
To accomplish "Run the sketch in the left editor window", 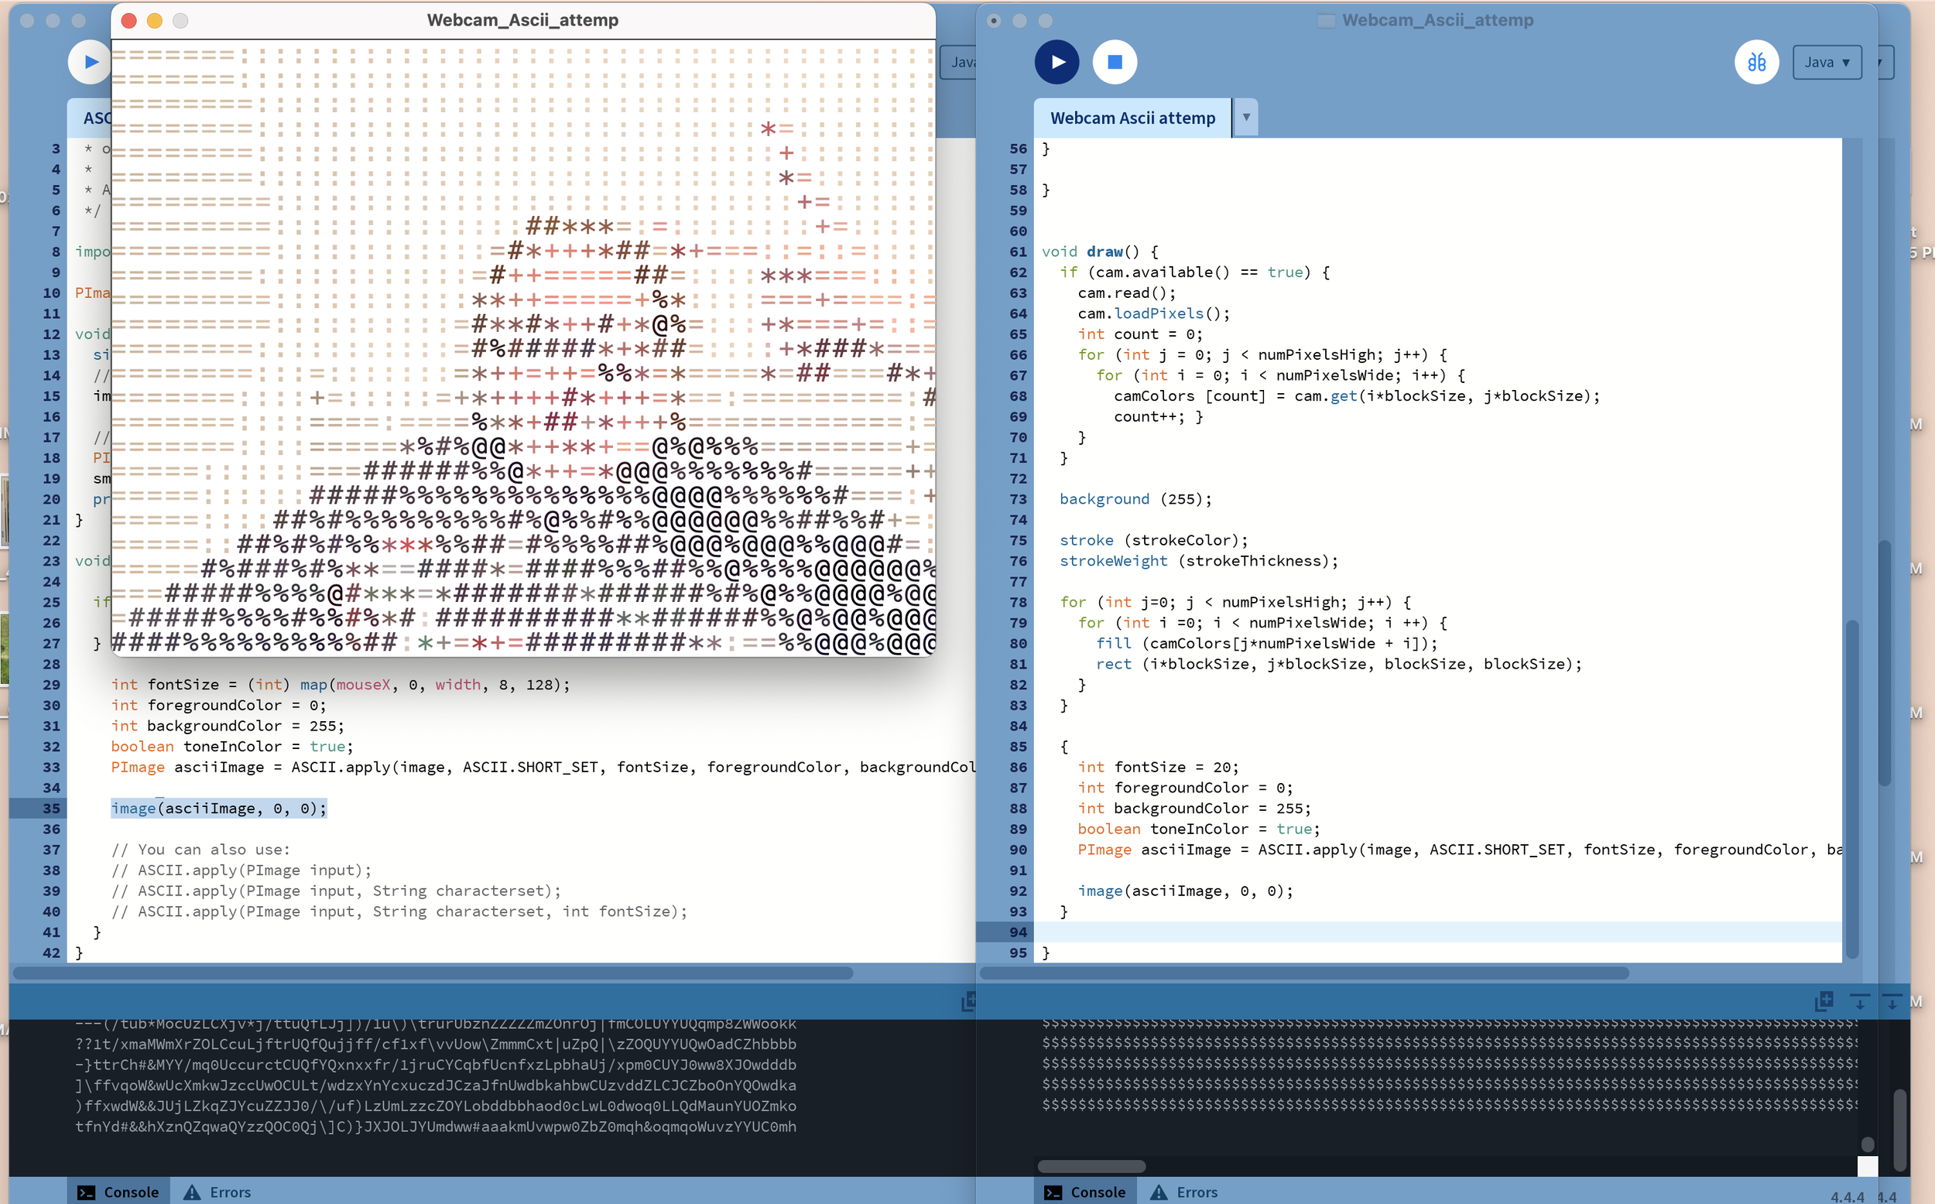I will pyautogui.click(x=90, y=61).
